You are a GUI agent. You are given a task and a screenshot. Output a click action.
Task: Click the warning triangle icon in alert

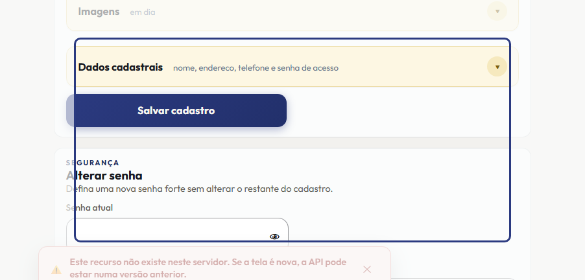56,270
